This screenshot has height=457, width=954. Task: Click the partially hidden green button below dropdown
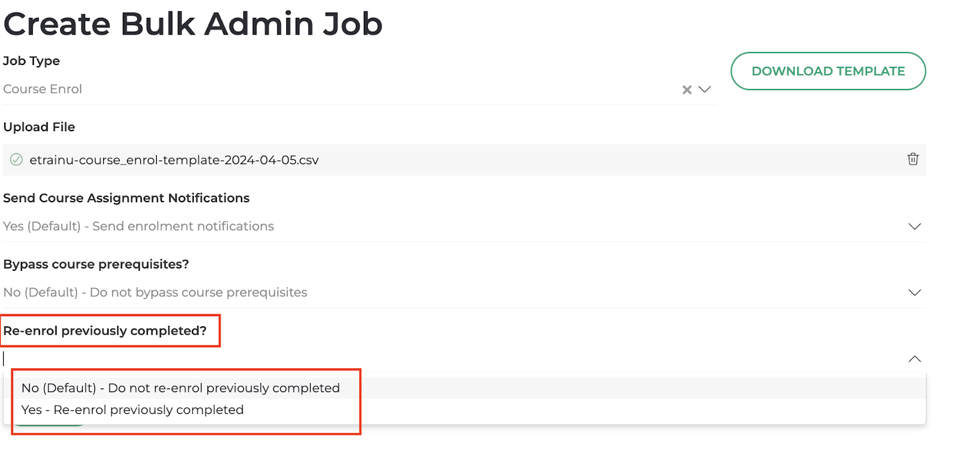tap(49, 424)
